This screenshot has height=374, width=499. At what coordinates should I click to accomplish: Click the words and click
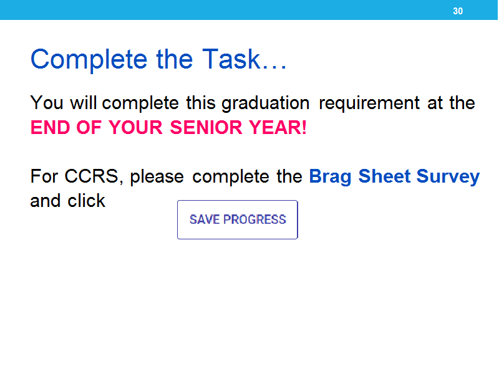point(67,201)
